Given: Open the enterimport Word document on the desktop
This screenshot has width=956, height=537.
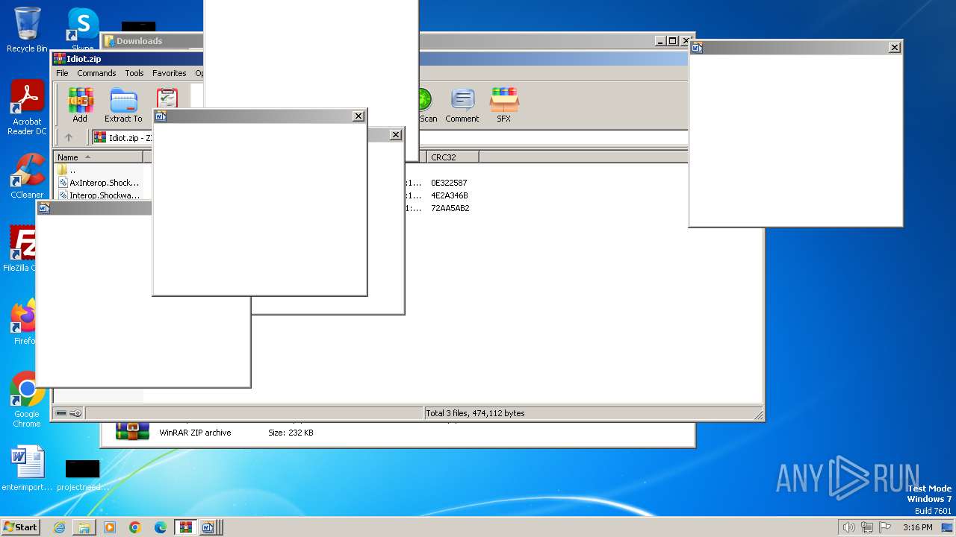Looking at the screenshot, I should 28,468.
